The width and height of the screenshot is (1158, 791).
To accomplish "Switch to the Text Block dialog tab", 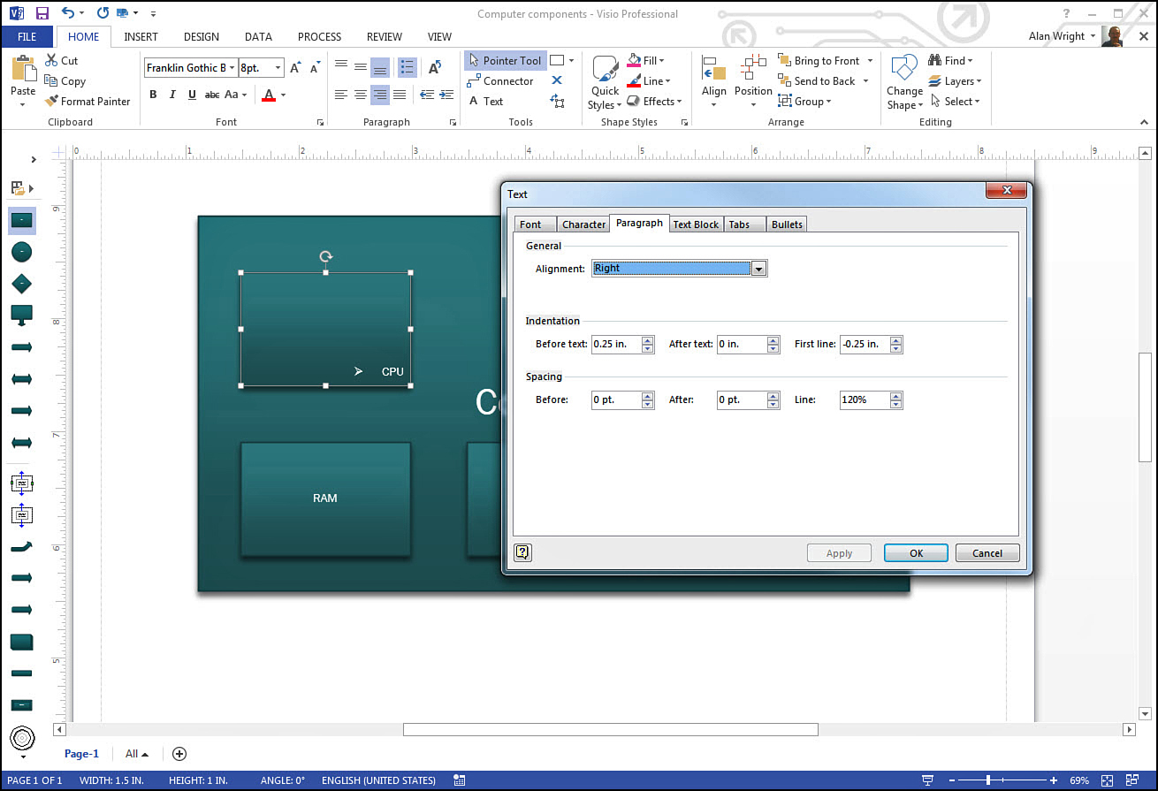I will [x=696, y=224].
